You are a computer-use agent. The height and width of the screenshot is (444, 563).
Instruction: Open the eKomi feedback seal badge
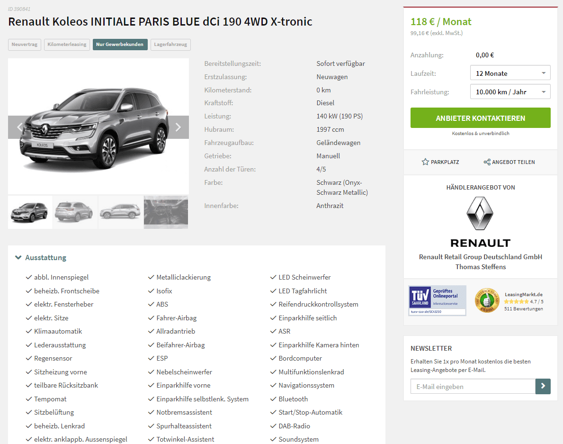487,301
